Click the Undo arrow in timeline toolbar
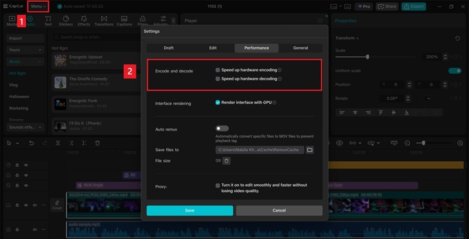The image size is (469, 239). tap(32, 143)
